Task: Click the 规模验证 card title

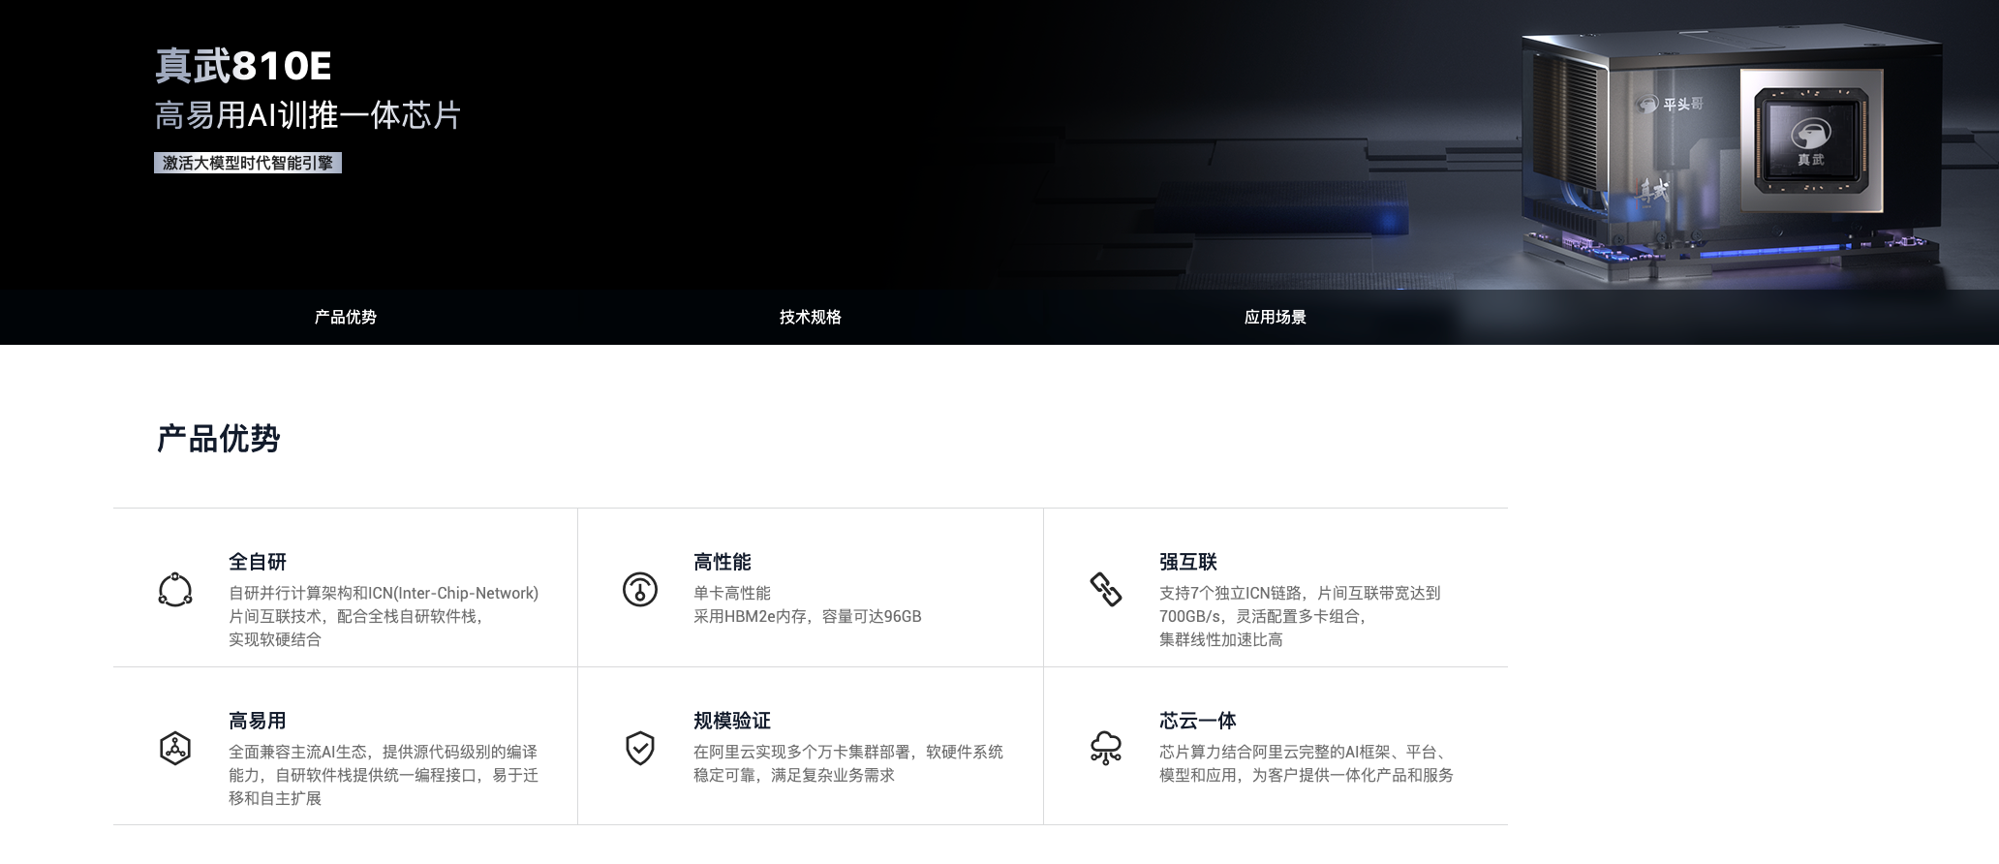Action: [732, 721]
